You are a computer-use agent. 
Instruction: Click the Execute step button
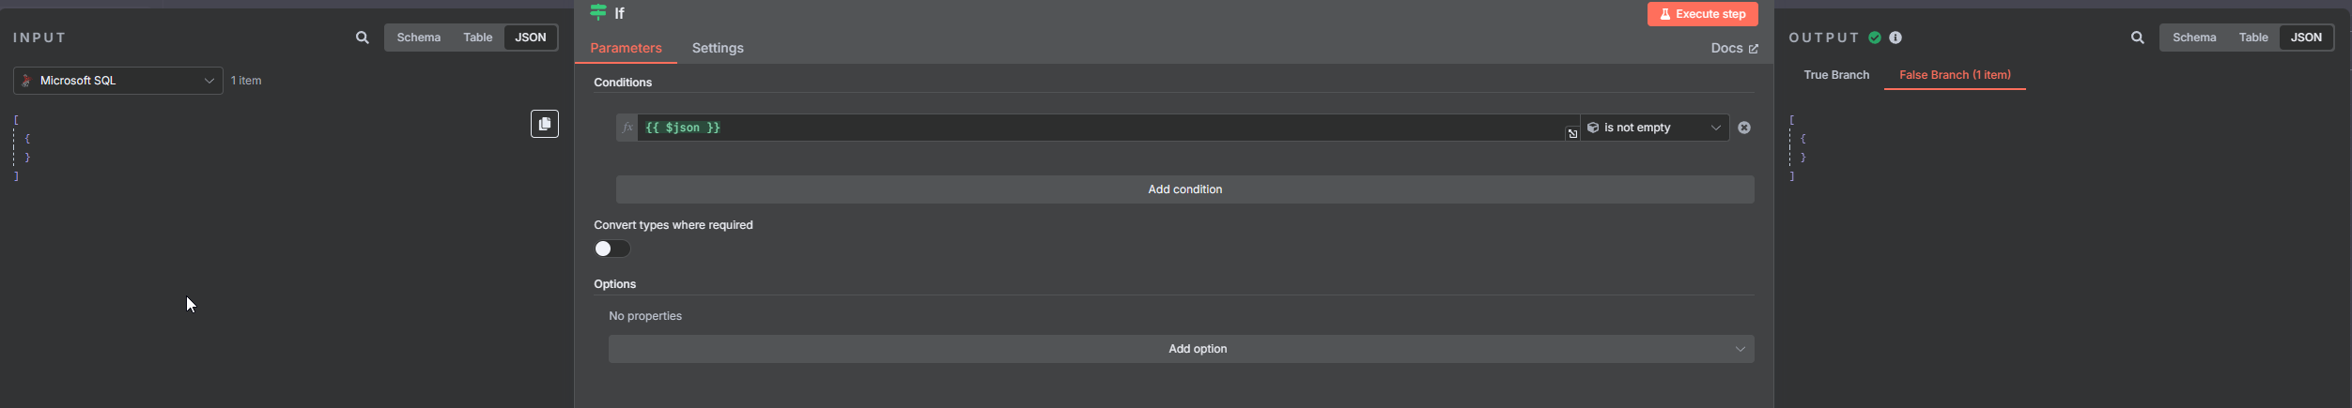(x=1703, y=14)
